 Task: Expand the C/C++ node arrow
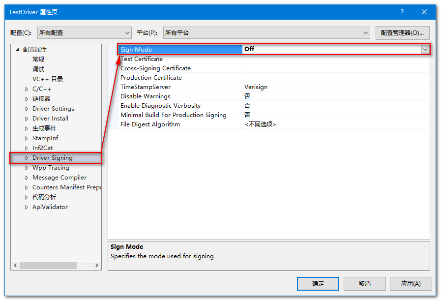pos(27,89)
